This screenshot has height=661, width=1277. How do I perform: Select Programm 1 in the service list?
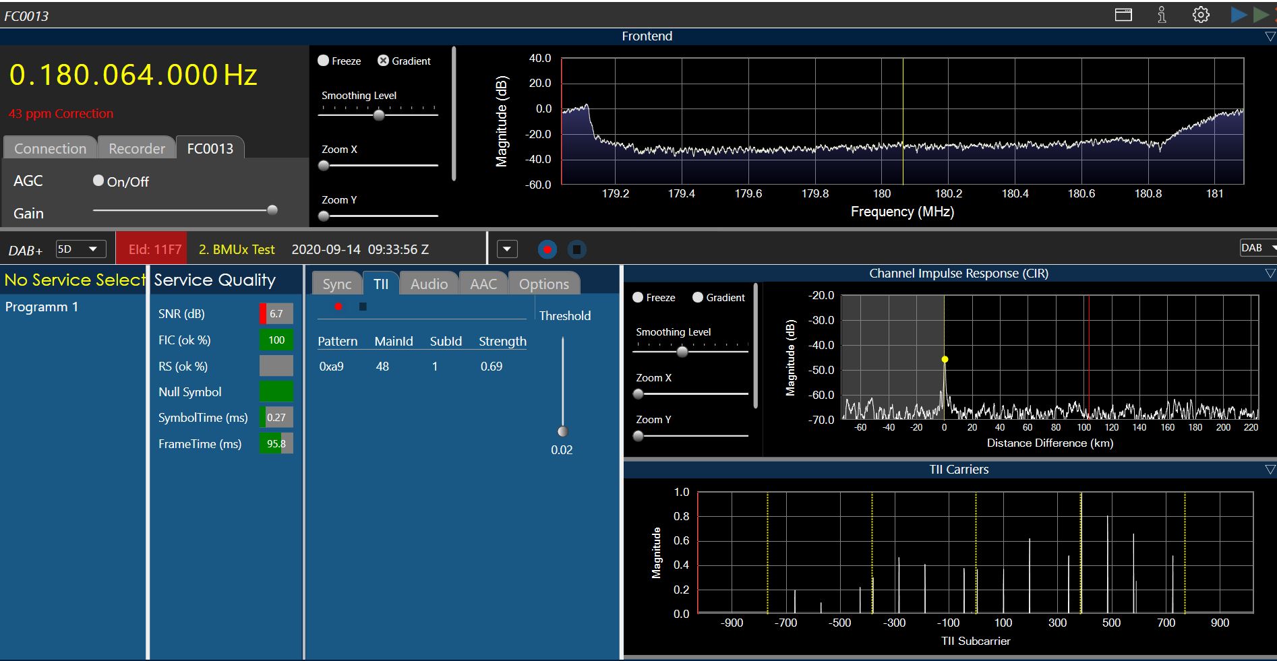click(42, 307)
